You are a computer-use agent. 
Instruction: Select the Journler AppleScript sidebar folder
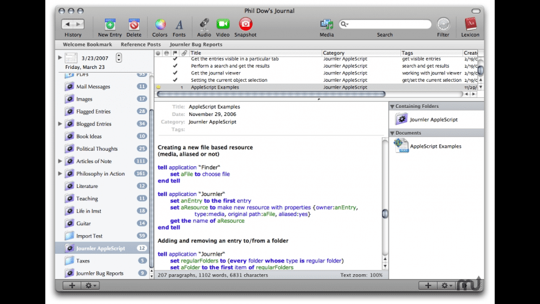[x=103, y=248]
